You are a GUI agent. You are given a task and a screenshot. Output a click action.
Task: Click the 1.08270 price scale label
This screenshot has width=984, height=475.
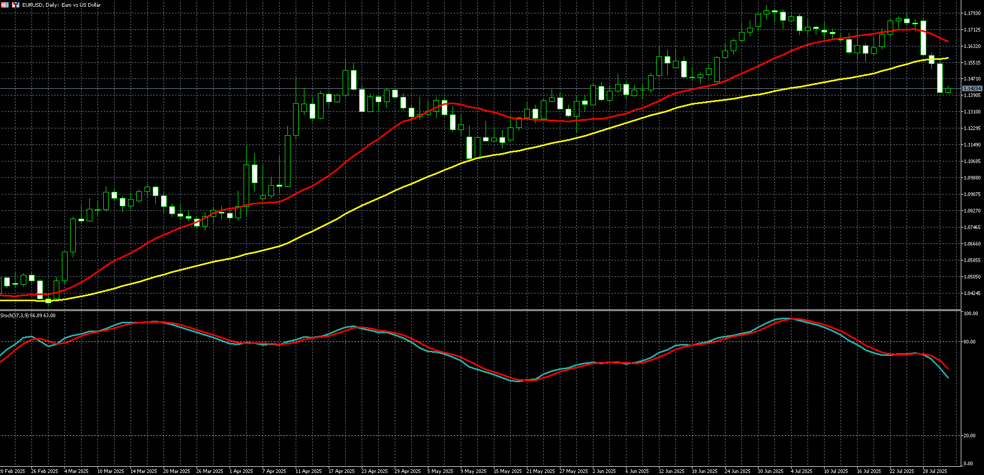click(x=972, y=211)
